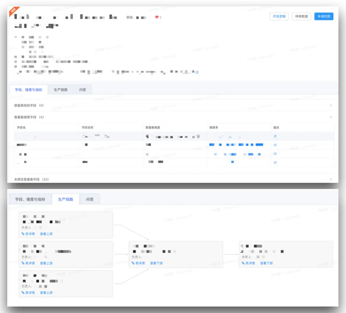This screenshot has width=346, height=313.
Task: Open 表详情 in top upstream card
Action: tap(28, 234)
